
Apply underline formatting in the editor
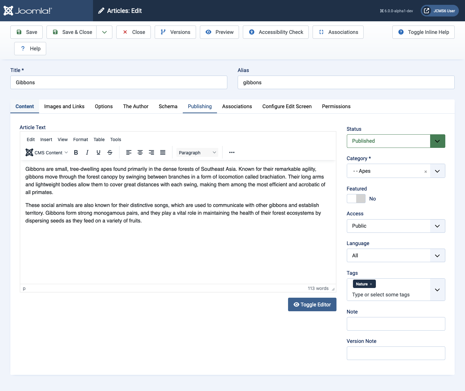[98, 152]
